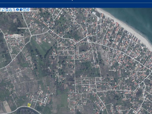The width and height of the screenshot is (152, 114).
Task: Select the info tool with cursor arrow
Action: pos(21,10)
